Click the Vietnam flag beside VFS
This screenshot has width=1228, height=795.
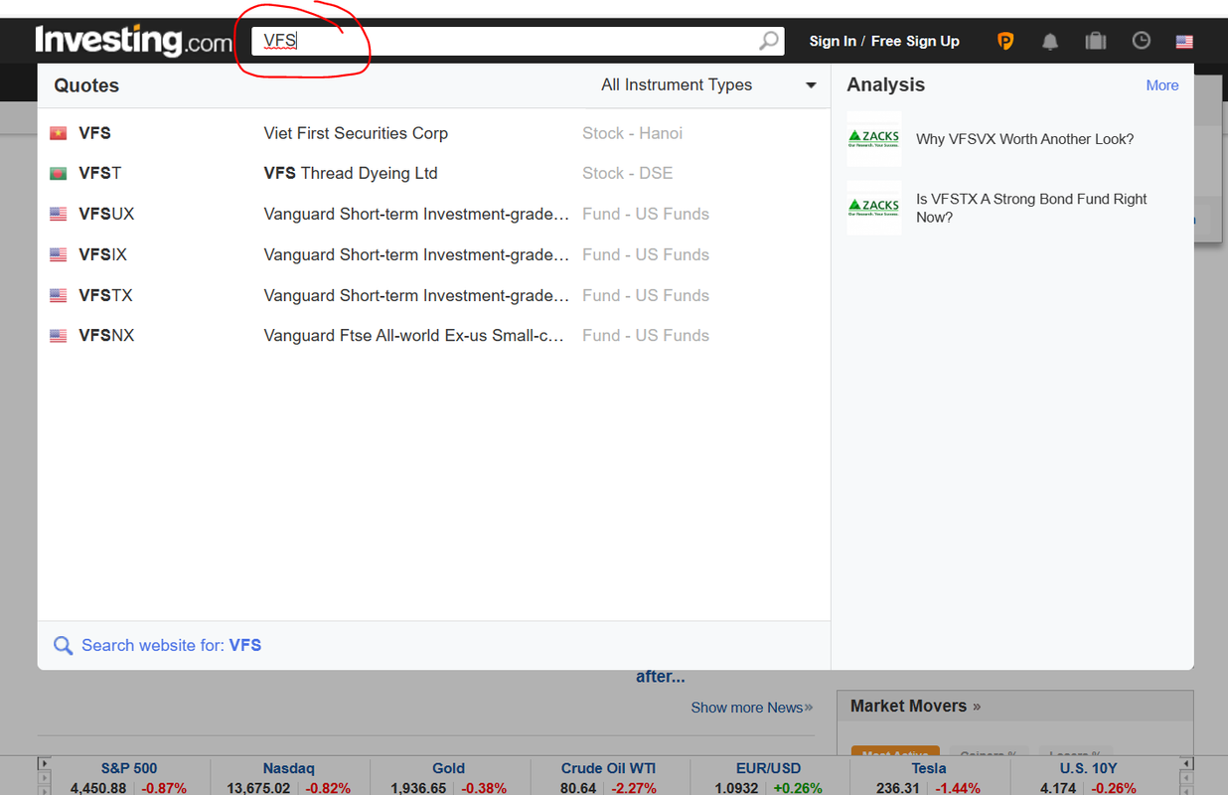[59, 133]
